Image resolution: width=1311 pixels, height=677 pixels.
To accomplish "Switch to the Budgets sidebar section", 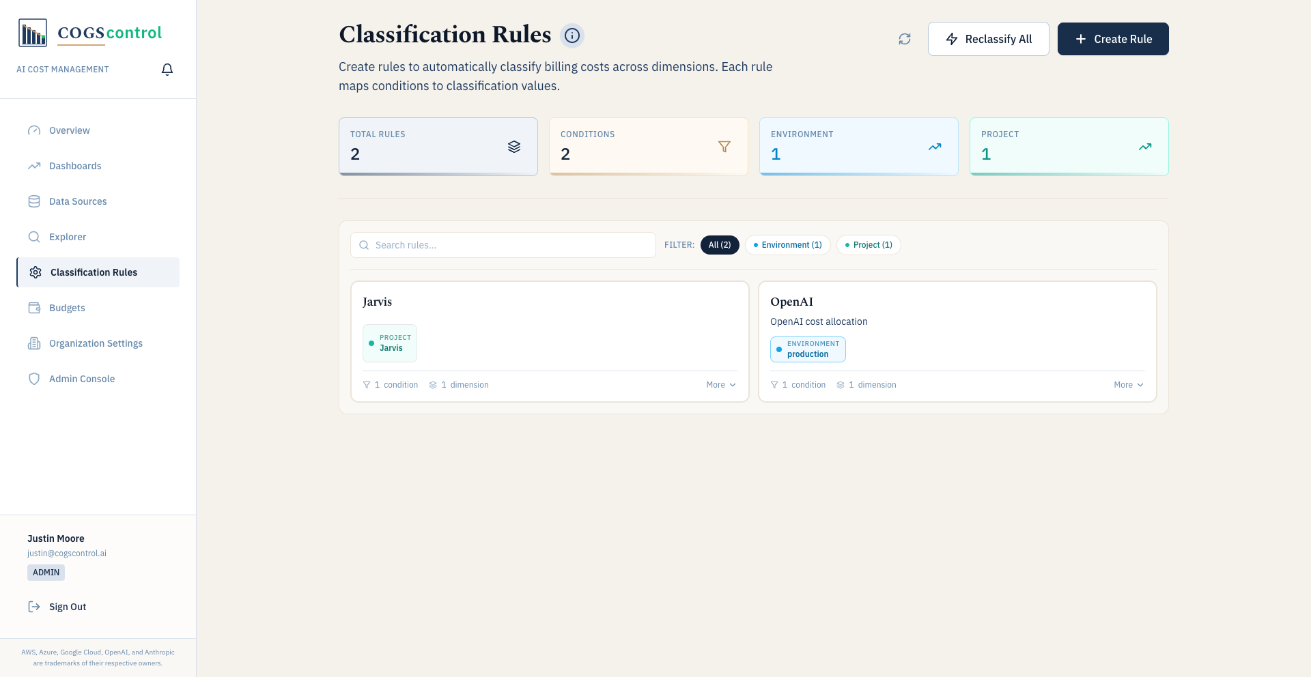I will tap(66, 308).
